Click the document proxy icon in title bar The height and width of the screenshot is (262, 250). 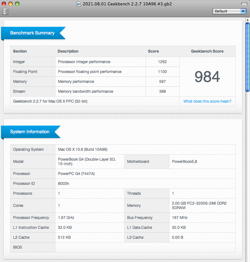[79, 4]
